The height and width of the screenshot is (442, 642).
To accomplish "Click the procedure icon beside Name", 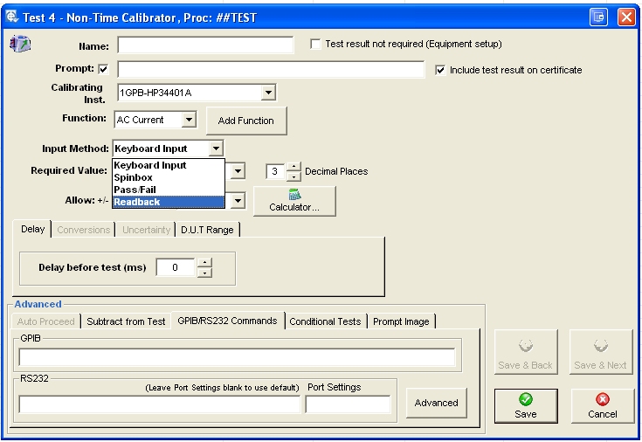I will tap(19, 44).
